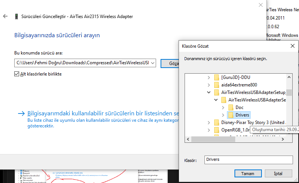Viewport: 299px width, 183px height.
Task: Click the aida64extreme800 folder icon
Action: click(x=216, y=85)
